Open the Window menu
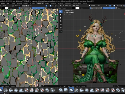This screenshot has height=94, width=125. click(3, 3)
